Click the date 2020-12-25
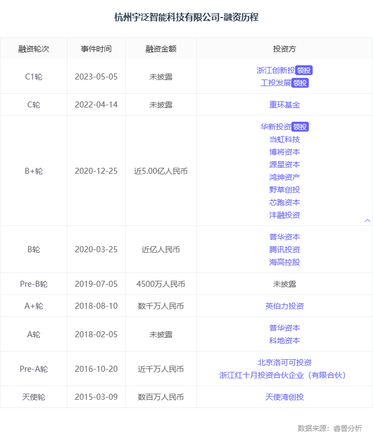 (96, 171)
